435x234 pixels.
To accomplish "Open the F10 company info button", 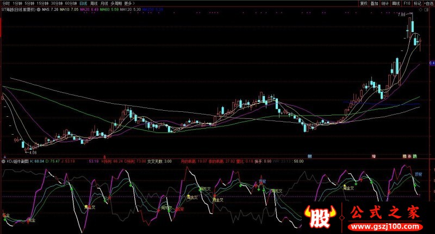I will click(406, 3).
